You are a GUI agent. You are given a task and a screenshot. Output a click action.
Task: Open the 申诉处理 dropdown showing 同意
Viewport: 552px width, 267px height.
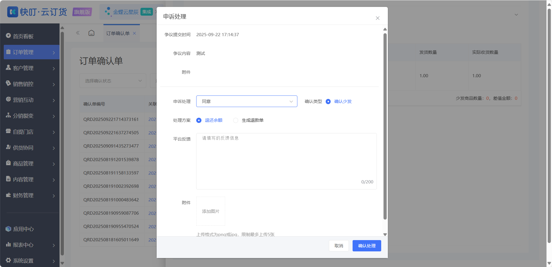coord(247,101)
